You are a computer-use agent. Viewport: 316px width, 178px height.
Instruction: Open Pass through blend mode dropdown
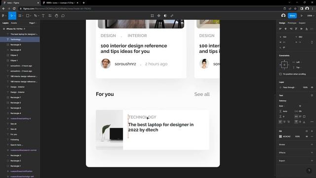[x=289, y=88]
